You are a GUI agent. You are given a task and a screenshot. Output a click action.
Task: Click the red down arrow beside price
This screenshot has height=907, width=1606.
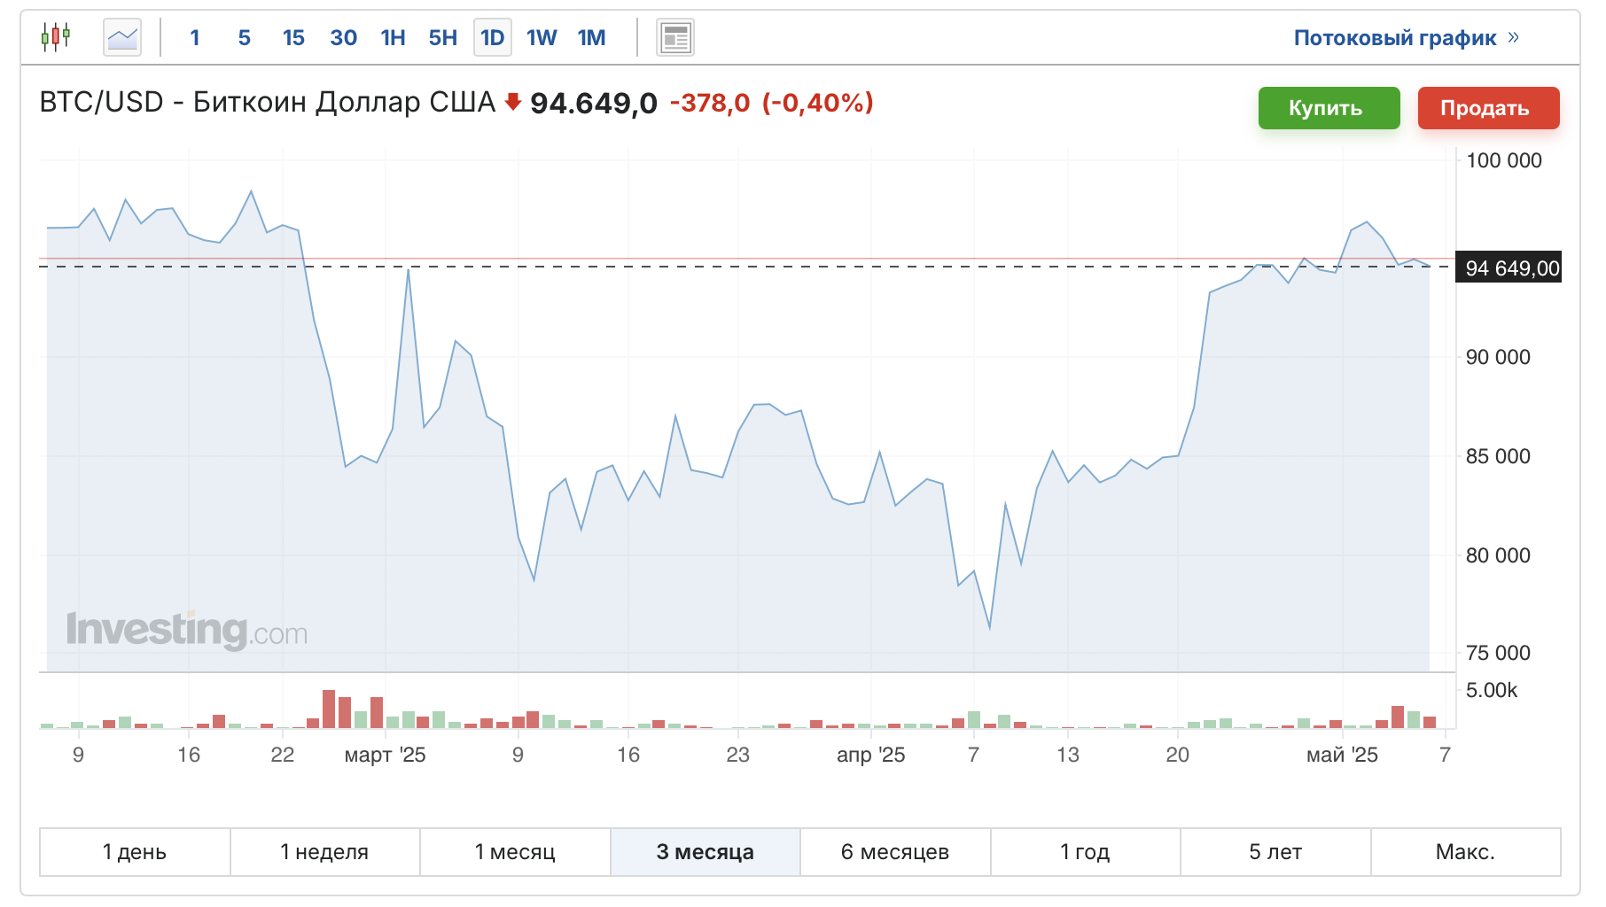click(x=512, y=102)
